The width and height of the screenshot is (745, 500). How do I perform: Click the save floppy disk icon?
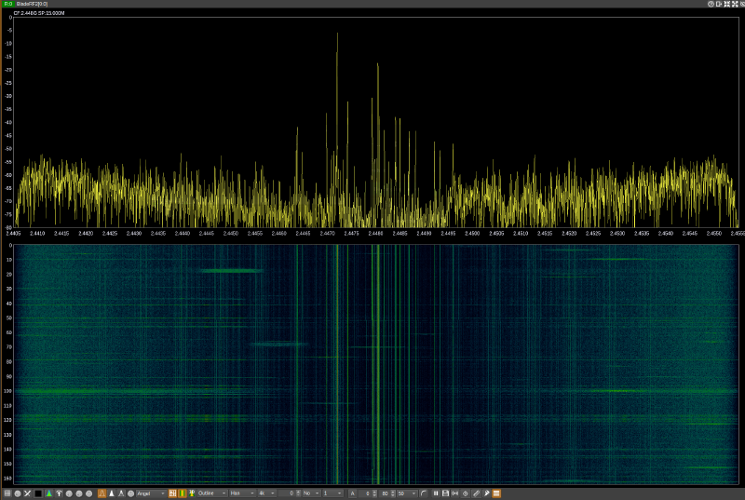tap(445, 493)
